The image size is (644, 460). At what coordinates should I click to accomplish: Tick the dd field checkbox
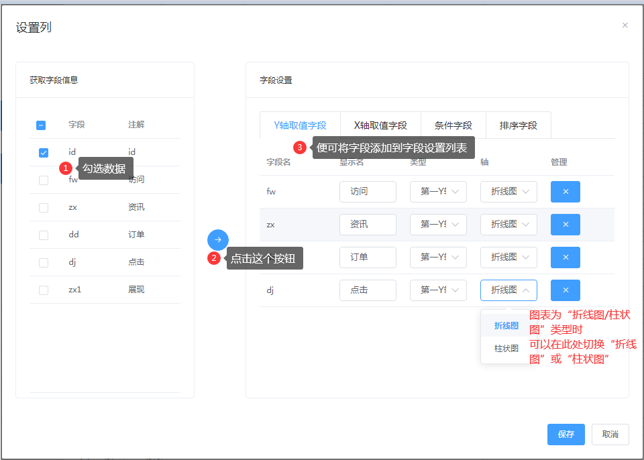point(44,235)
